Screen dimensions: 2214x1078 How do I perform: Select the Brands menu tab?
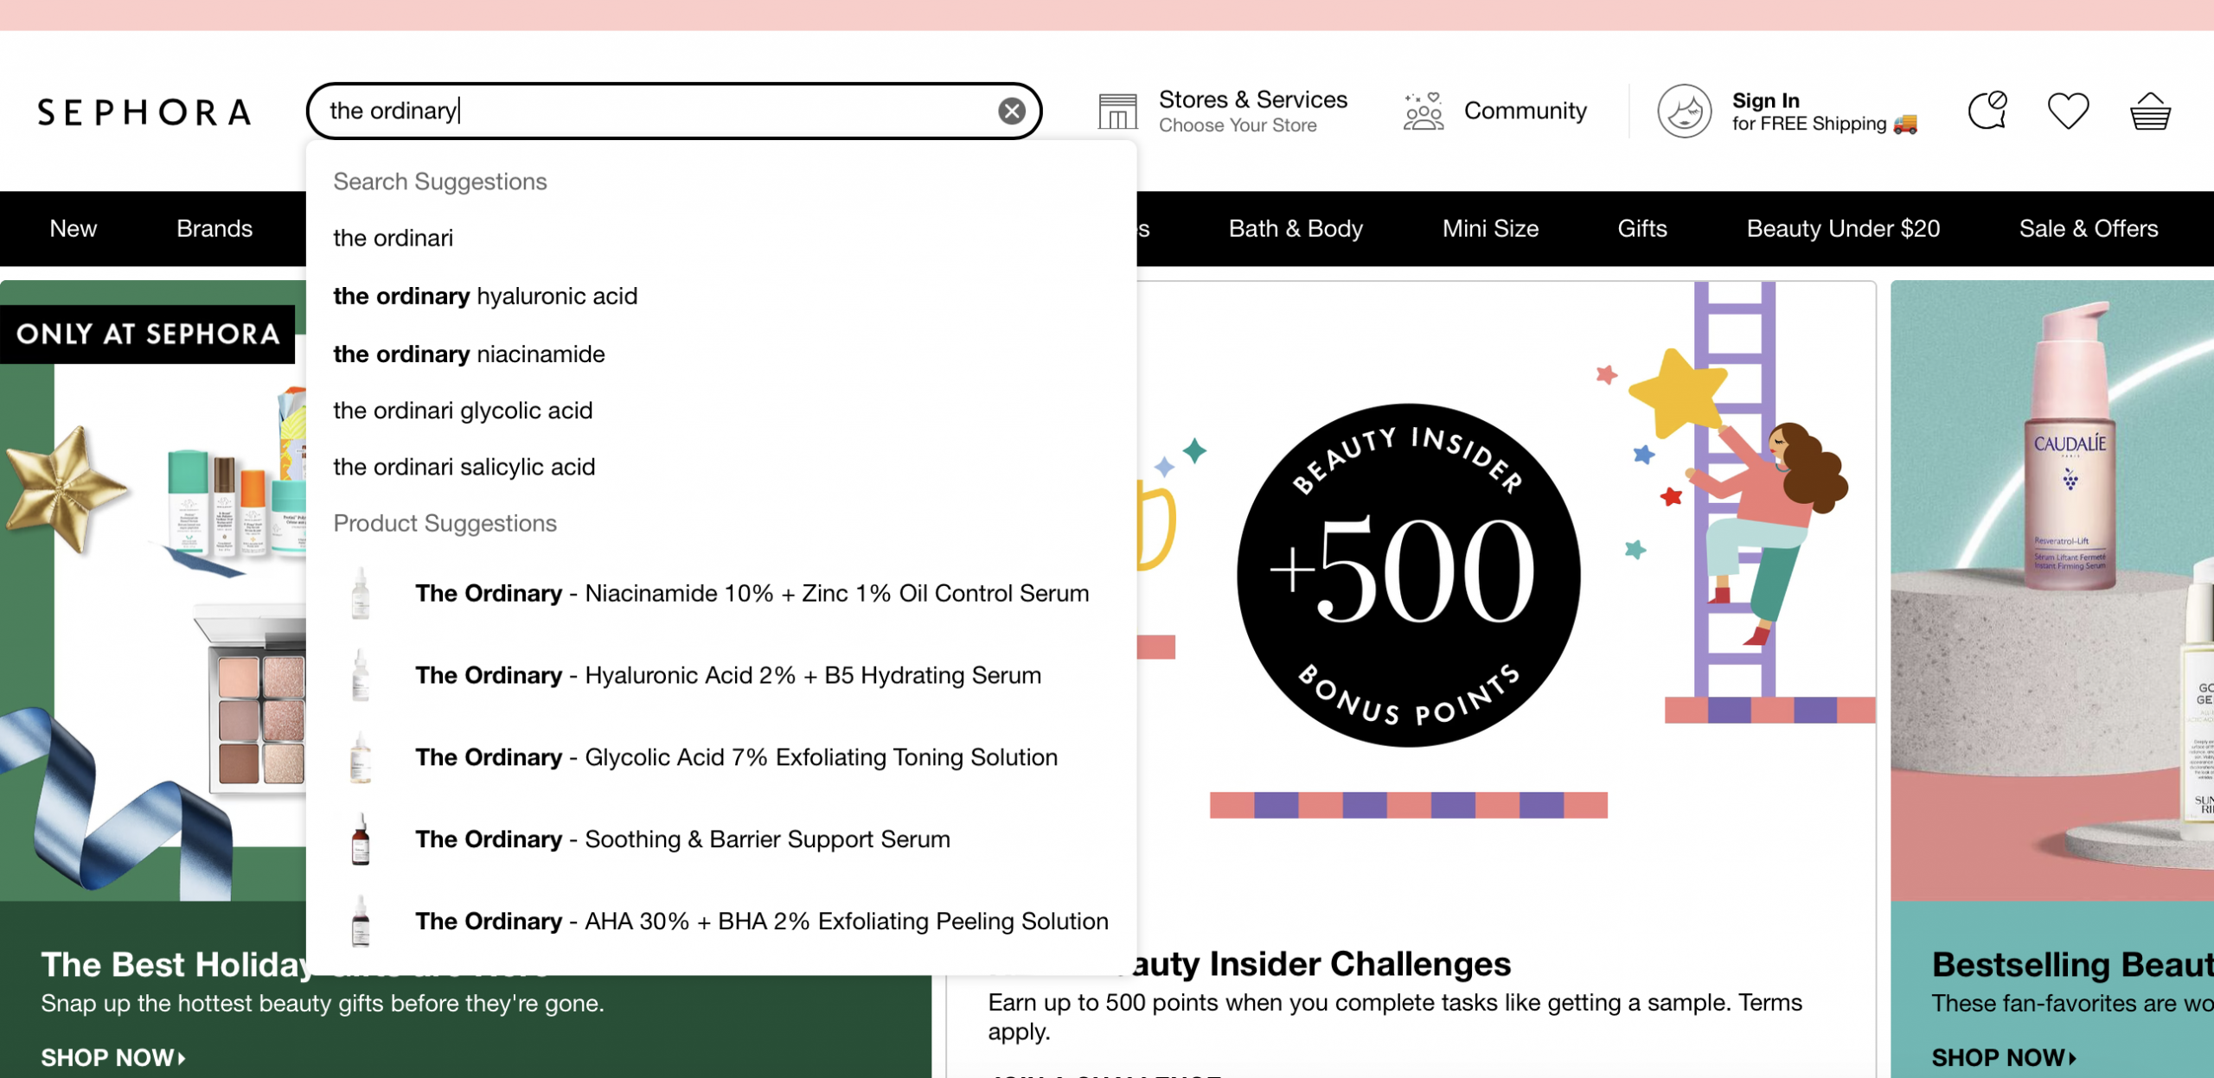tap(214, 227)
